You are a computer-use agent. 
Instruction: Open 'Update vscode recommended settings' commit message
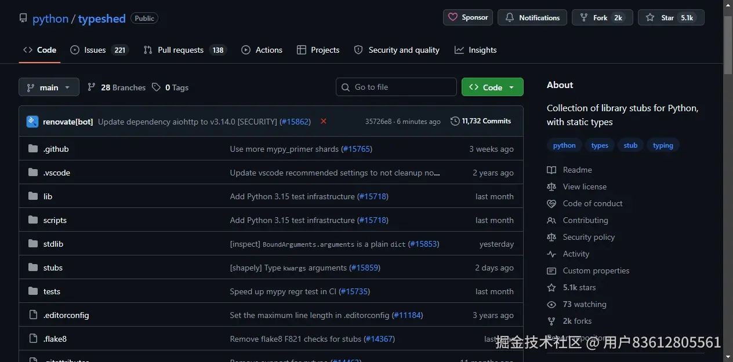click(x=335, y=173)
